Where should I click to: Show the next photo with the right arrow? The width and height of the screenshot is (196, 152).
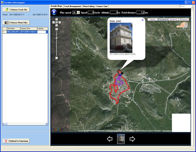(132, 139)
